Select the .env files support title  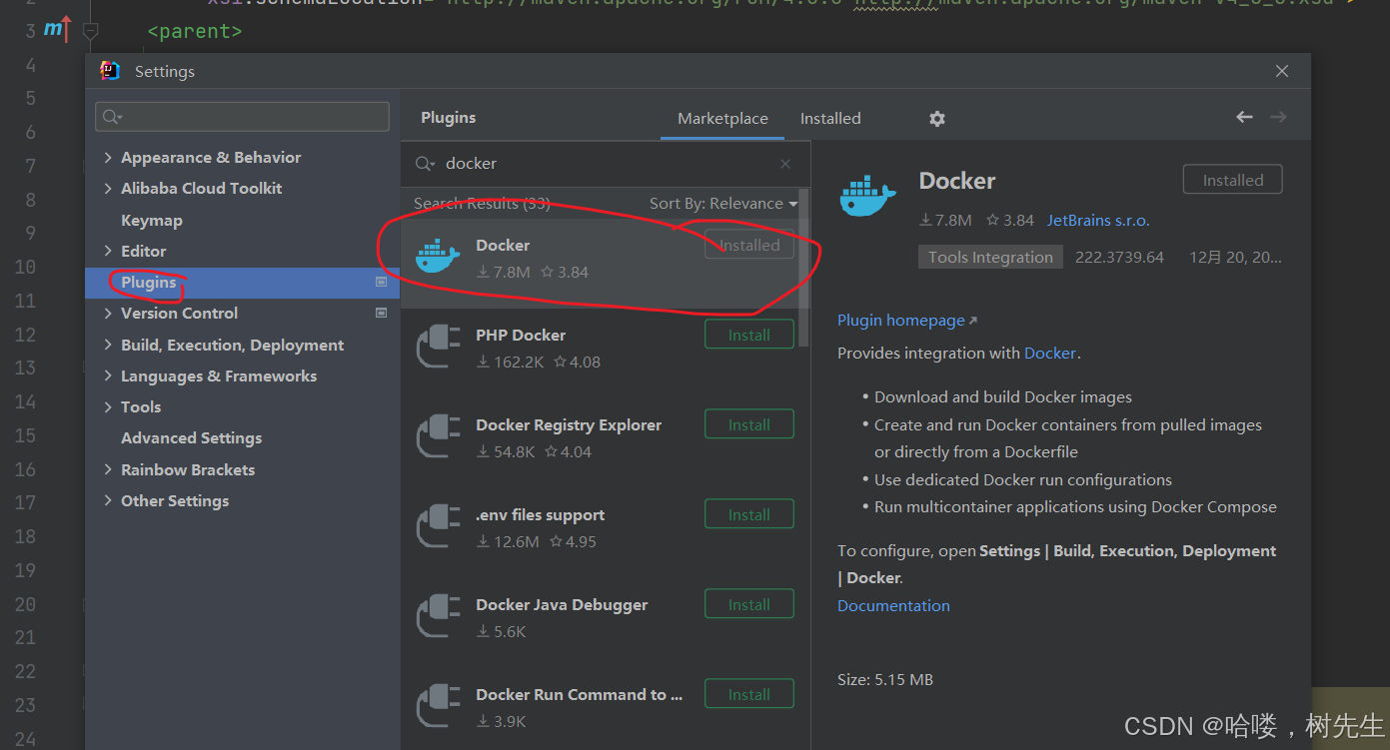540,515
